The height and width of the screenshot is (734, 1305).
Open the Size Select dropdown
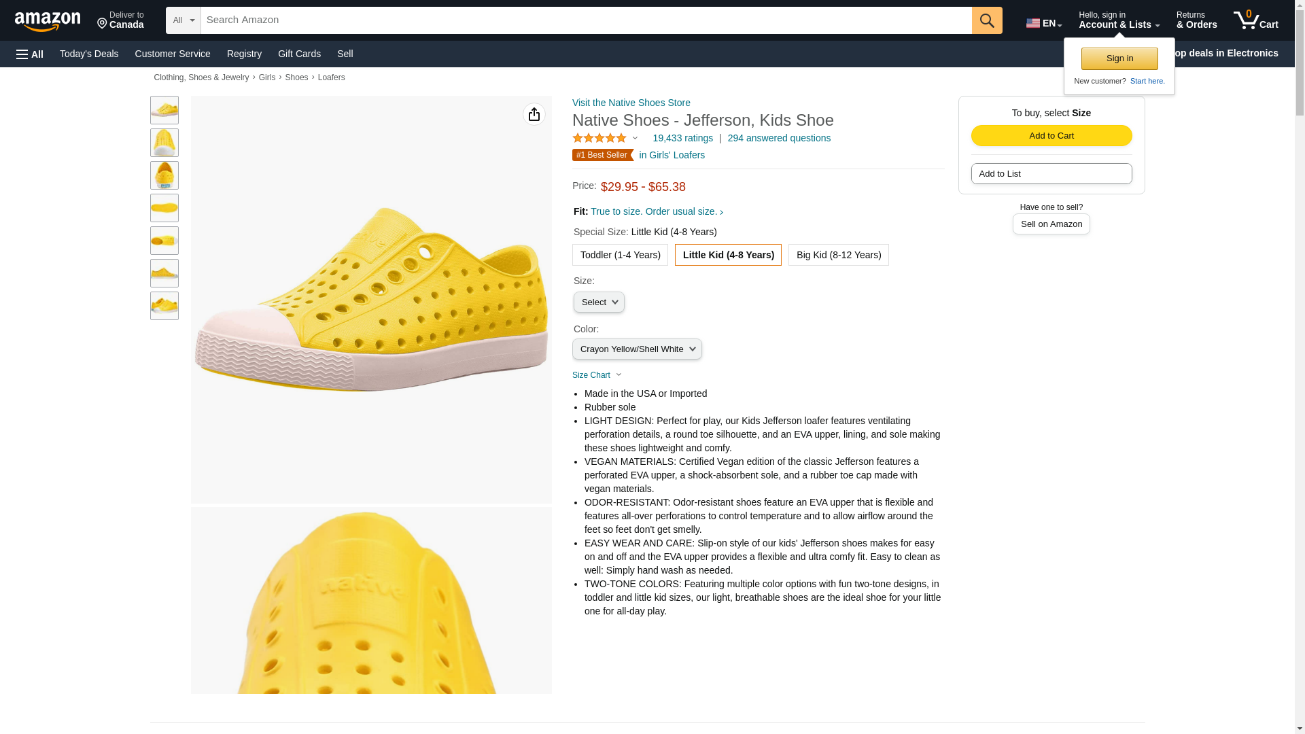(x=599, y=302)
